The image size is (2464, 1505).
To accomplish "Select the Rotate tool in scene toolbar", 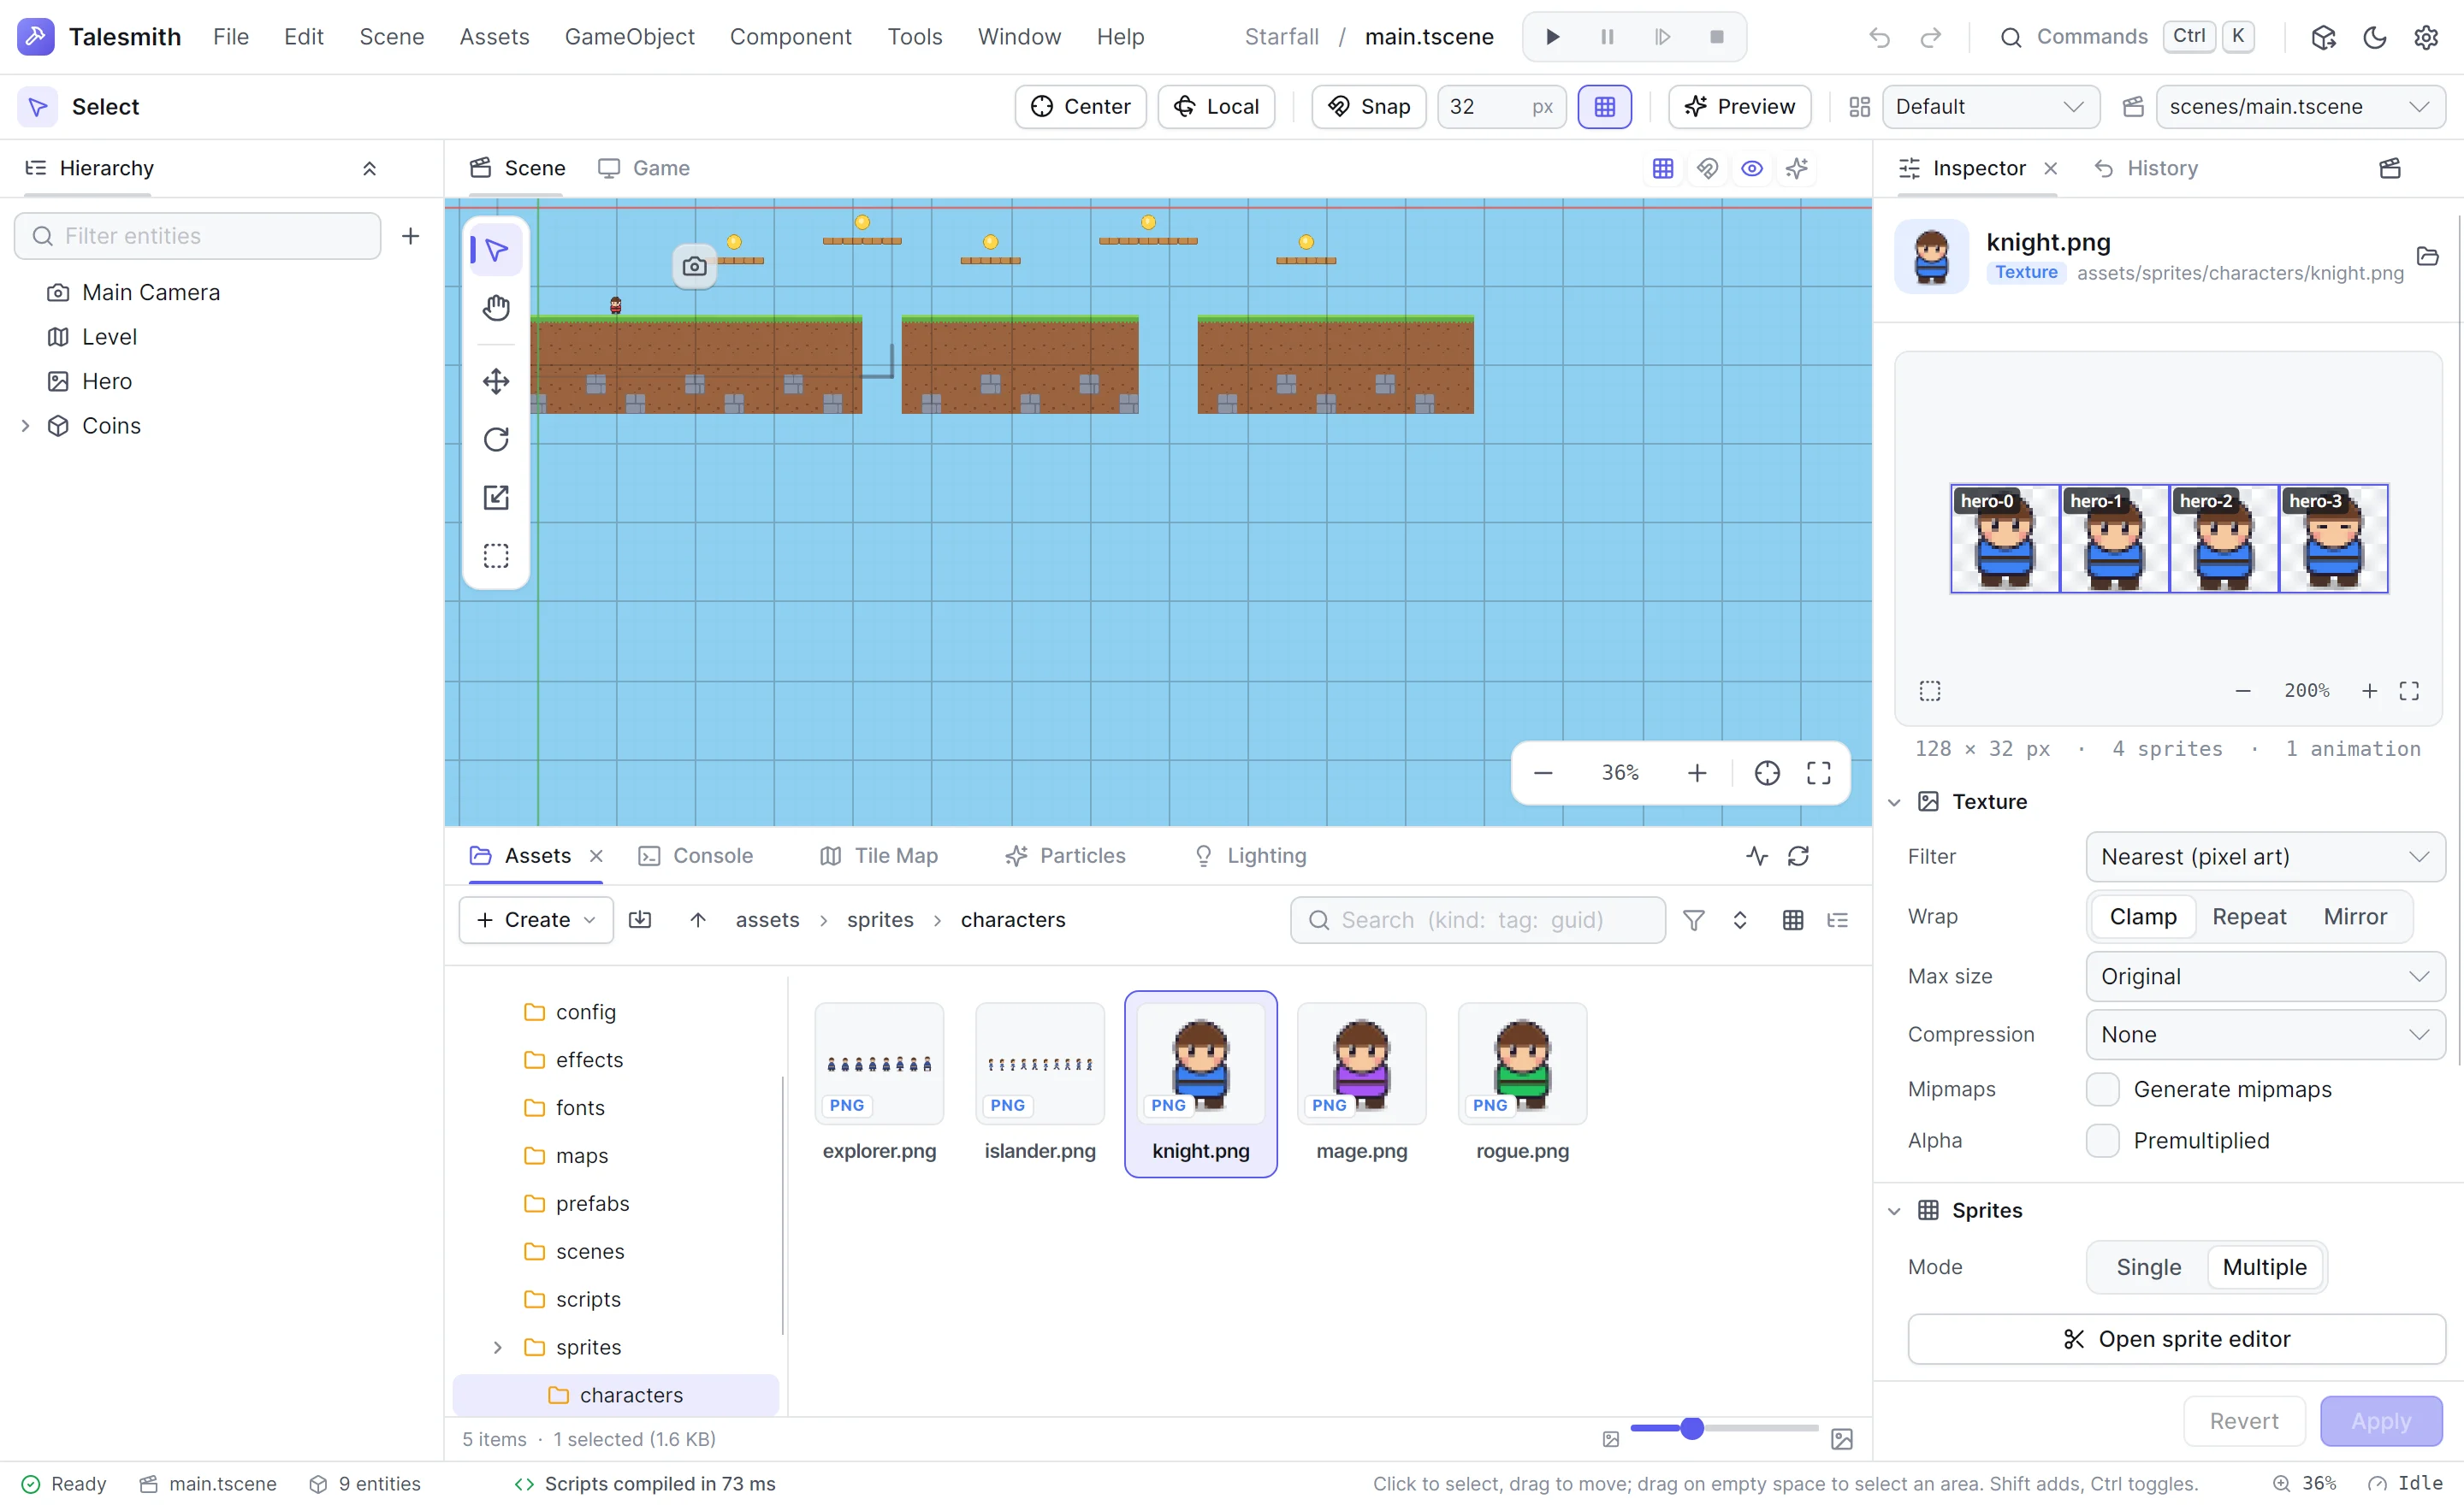I will (496, 439).
